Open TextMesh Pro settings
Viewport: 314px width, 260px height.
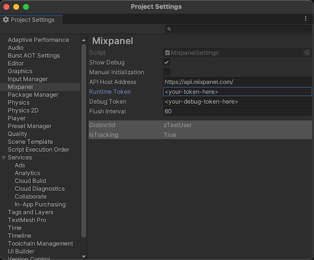click(x=27, y=220)
